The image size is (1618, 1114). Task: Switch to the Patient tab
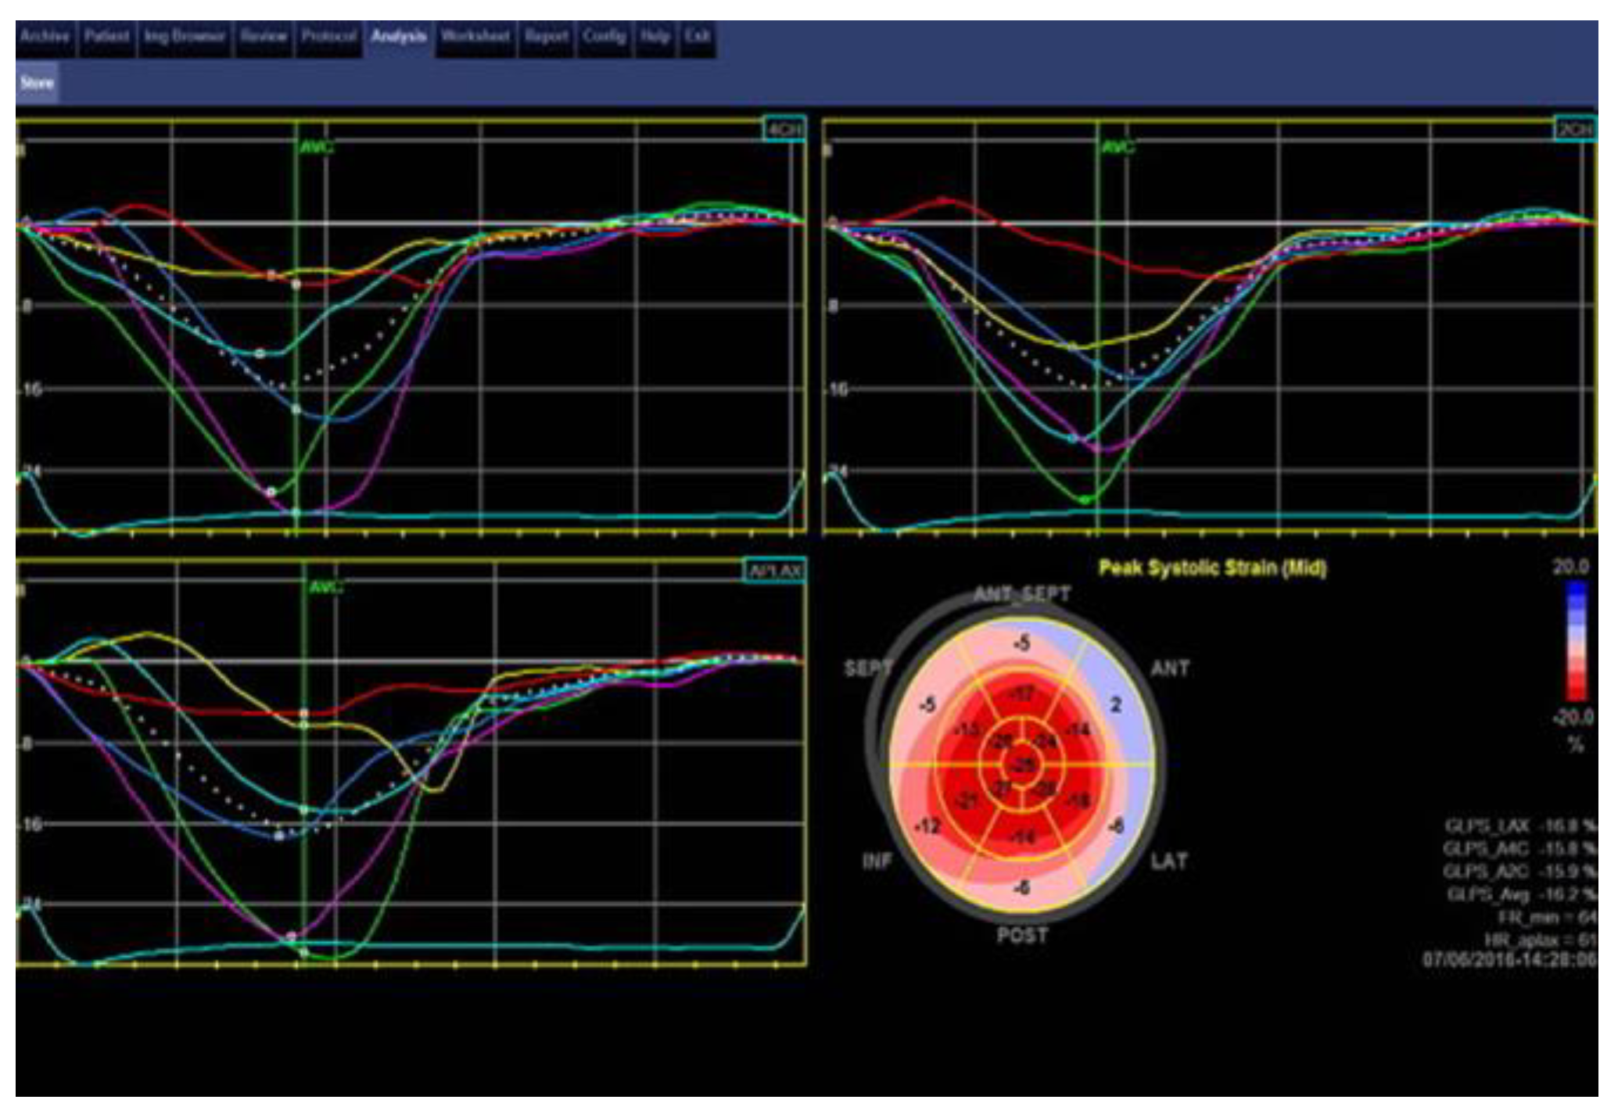pos(106,37)
